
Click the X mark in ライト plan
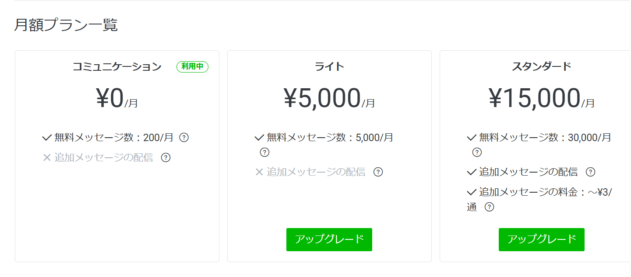point(259,172)
